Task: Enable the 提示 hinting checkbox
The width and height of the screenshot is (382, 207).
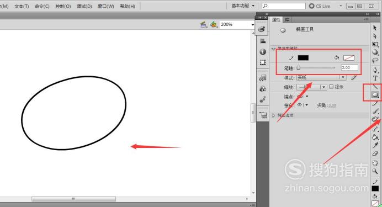Action: coord(331,87)
